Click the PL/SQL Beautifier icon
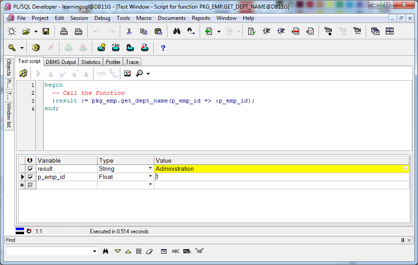The height and width of the screenshot is (265, 418). coord(251,31)
